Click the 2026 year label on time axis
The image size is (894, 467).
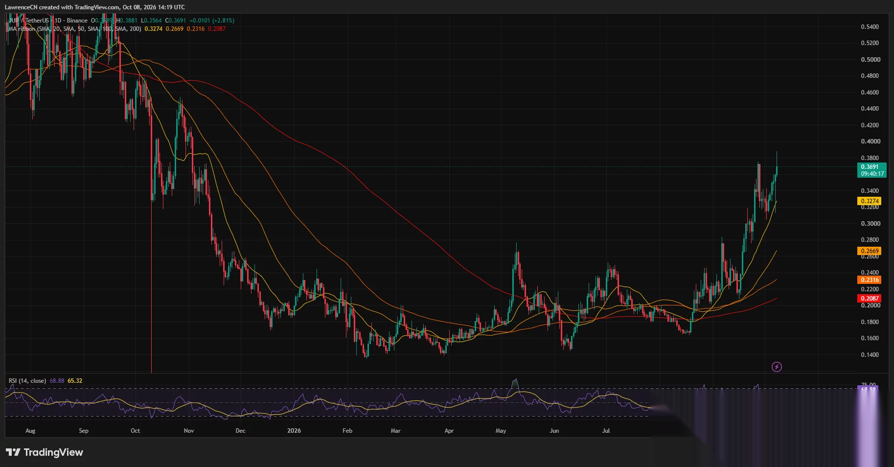pyautogui.click(x=294, y=431)
